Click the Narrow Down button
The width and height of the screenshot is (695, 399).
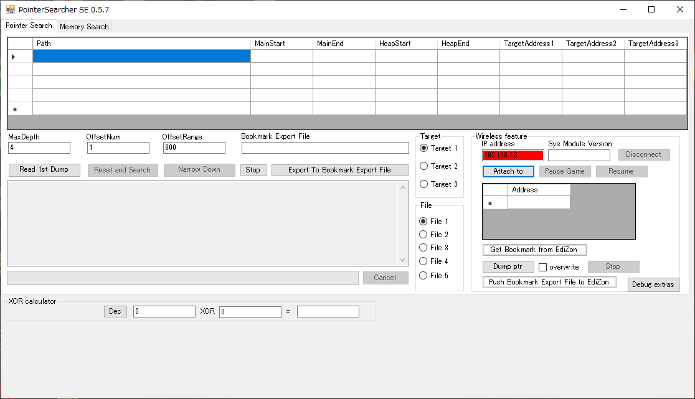(199, 170)
